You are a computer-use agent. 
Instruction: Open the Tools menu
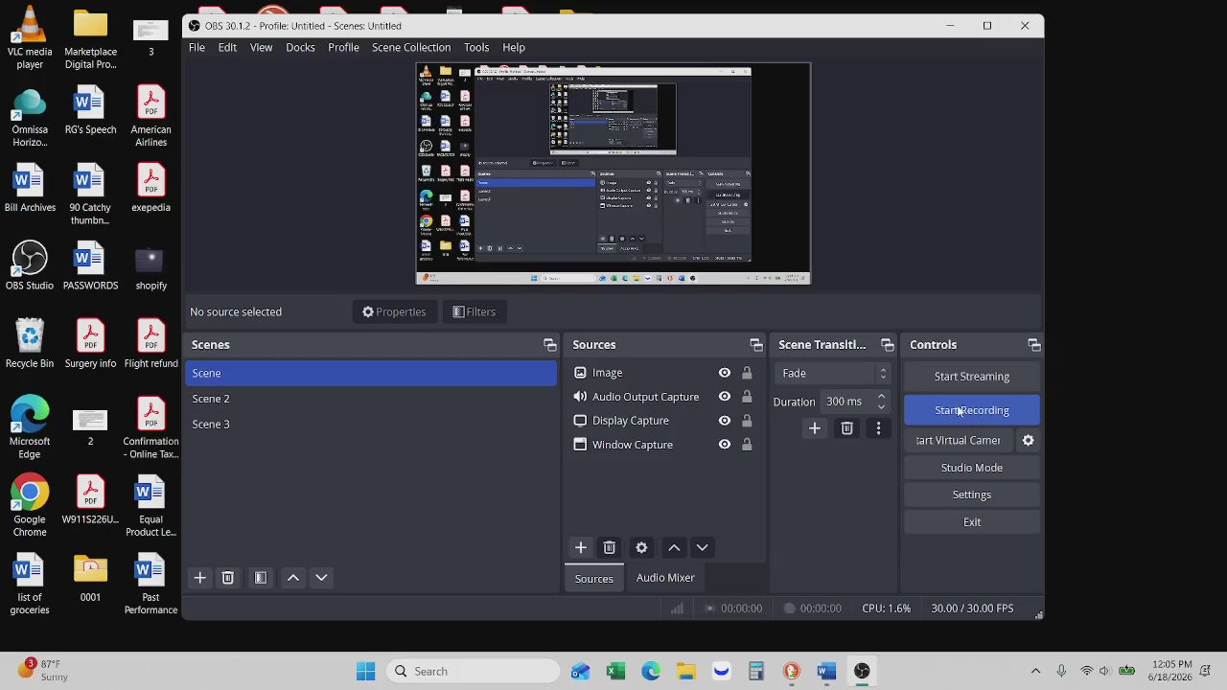476,47
